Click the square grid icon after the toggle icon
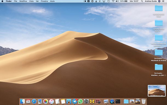This screenshot has height=105, width=167. pos(88,1)
